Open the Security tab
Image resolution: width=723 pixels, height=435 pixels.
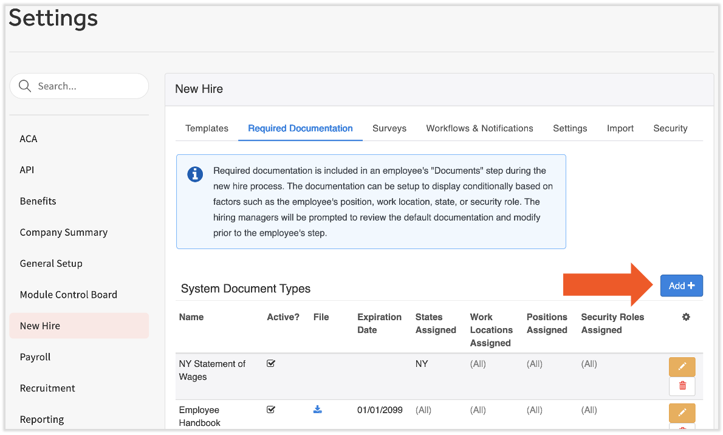[670, 128]
